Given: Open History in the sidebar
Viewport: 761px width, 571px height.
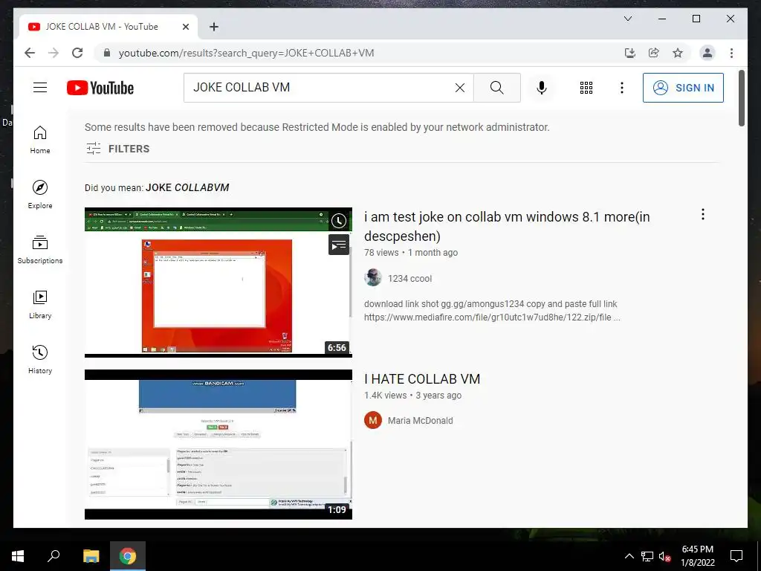Looking at the screenshot, I should coord(40,360).
